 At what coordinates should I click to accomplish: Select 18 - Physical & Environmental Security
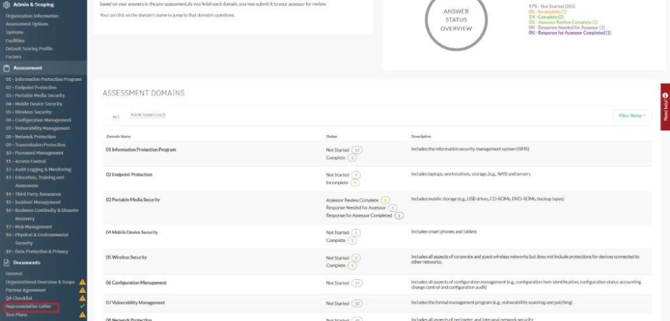pyautogui.click(x=37, y=239)
